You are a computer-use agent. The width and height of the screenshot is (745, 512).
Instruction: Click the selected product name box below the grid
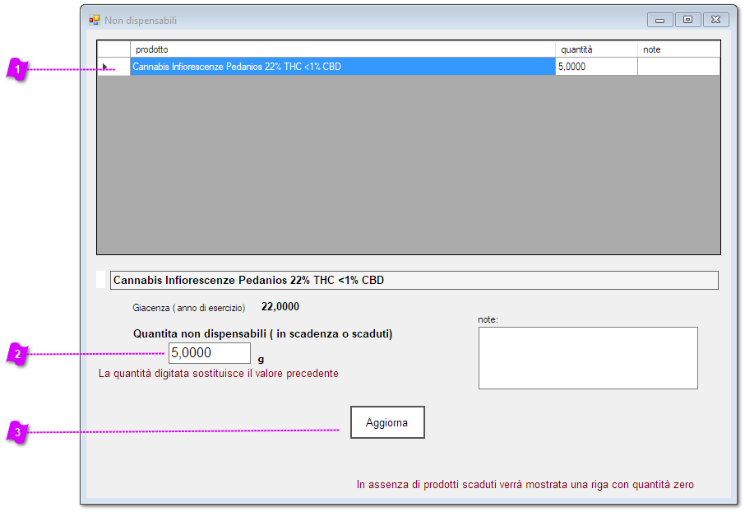pyautogui.click(x=414, y=280)
